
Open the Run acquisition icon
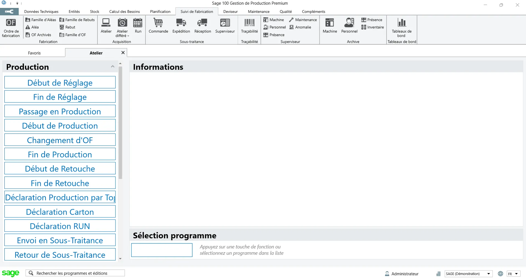[138, 25]
